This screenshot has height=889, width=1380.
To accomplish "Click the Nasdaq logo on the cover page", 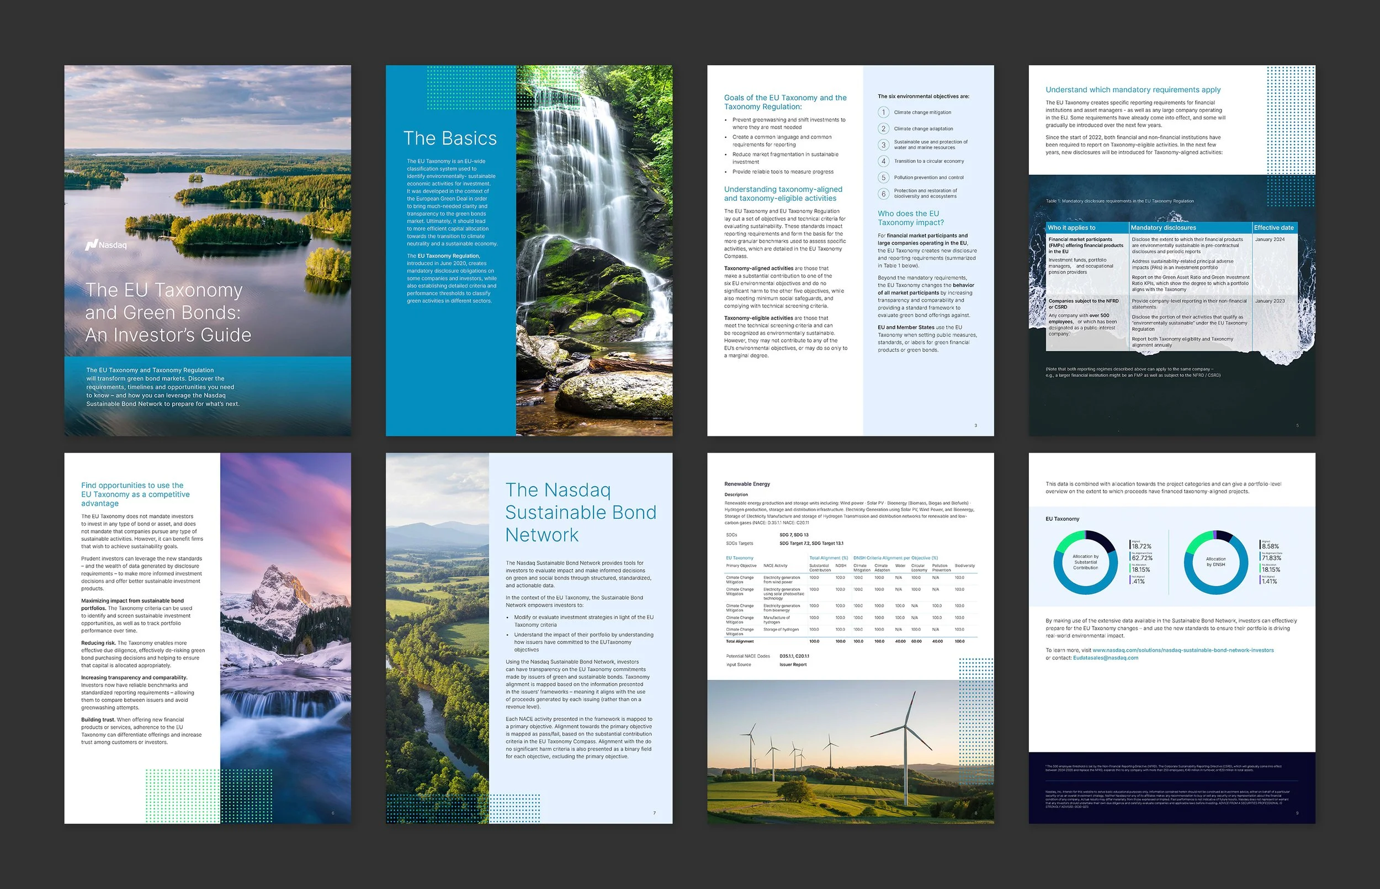I will click(x=105, y=245).
